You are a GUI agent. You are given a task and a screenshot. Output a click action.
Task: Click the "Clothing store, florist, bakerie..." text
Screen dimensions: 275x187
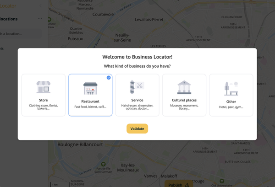coord(44,107)
